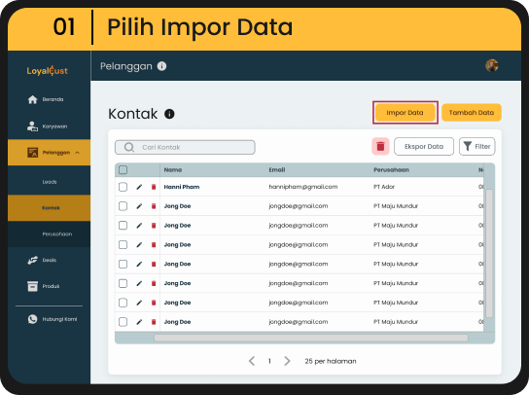529x395 pixels.
Task: Collapse the Pelanggan sidebar menu chevron
Action: [77, 153]
